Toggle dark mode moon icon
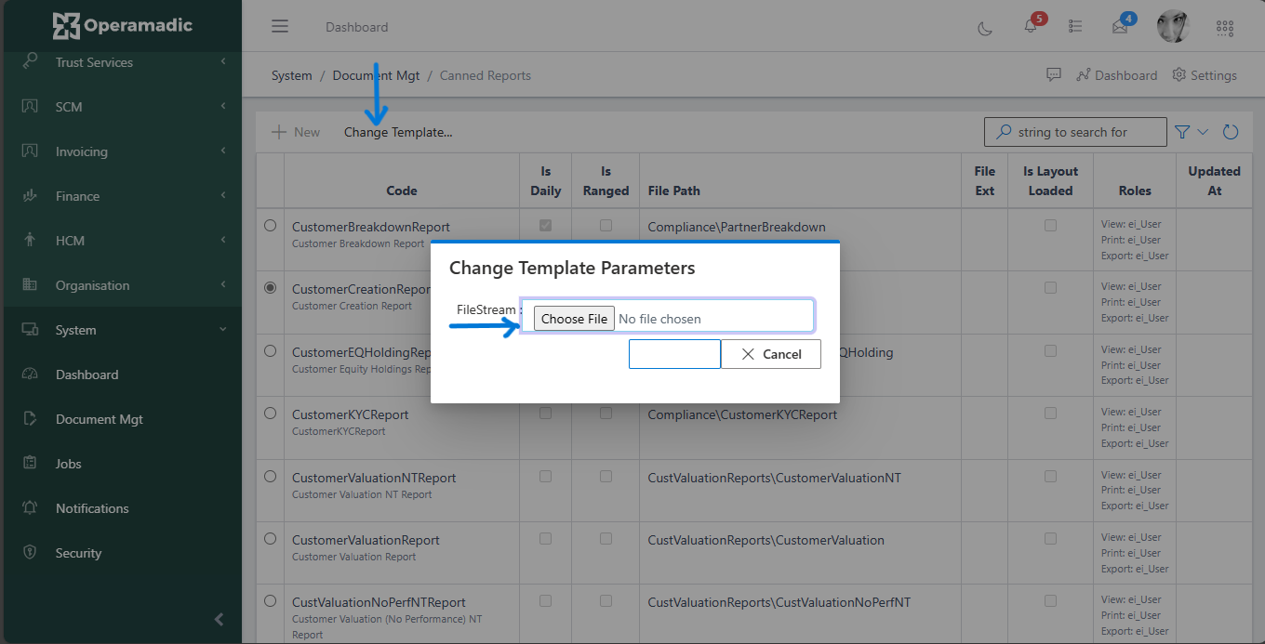This screenshot has width=1265, height=644. 985,27
